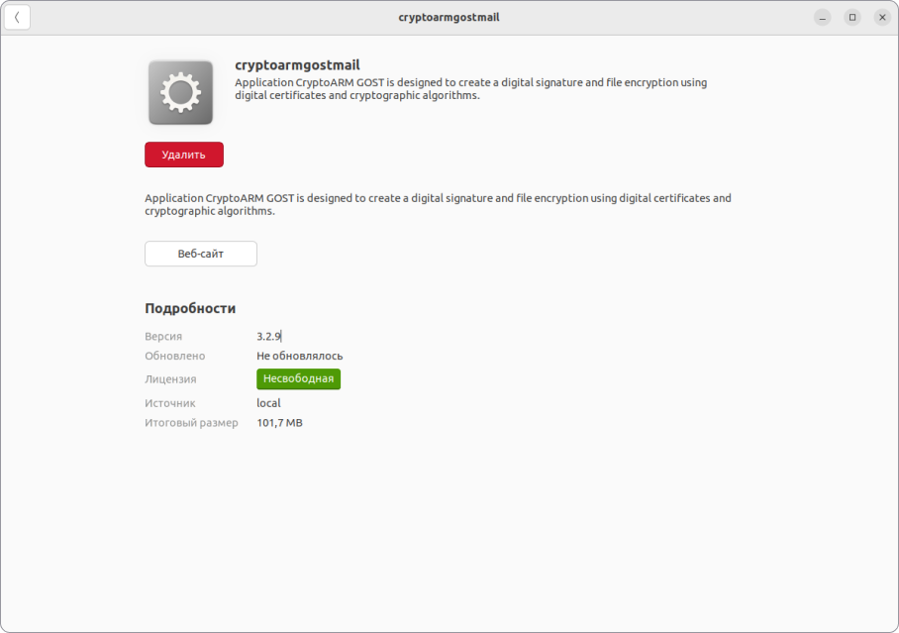Click the Обновлено label

coord(174,356)
